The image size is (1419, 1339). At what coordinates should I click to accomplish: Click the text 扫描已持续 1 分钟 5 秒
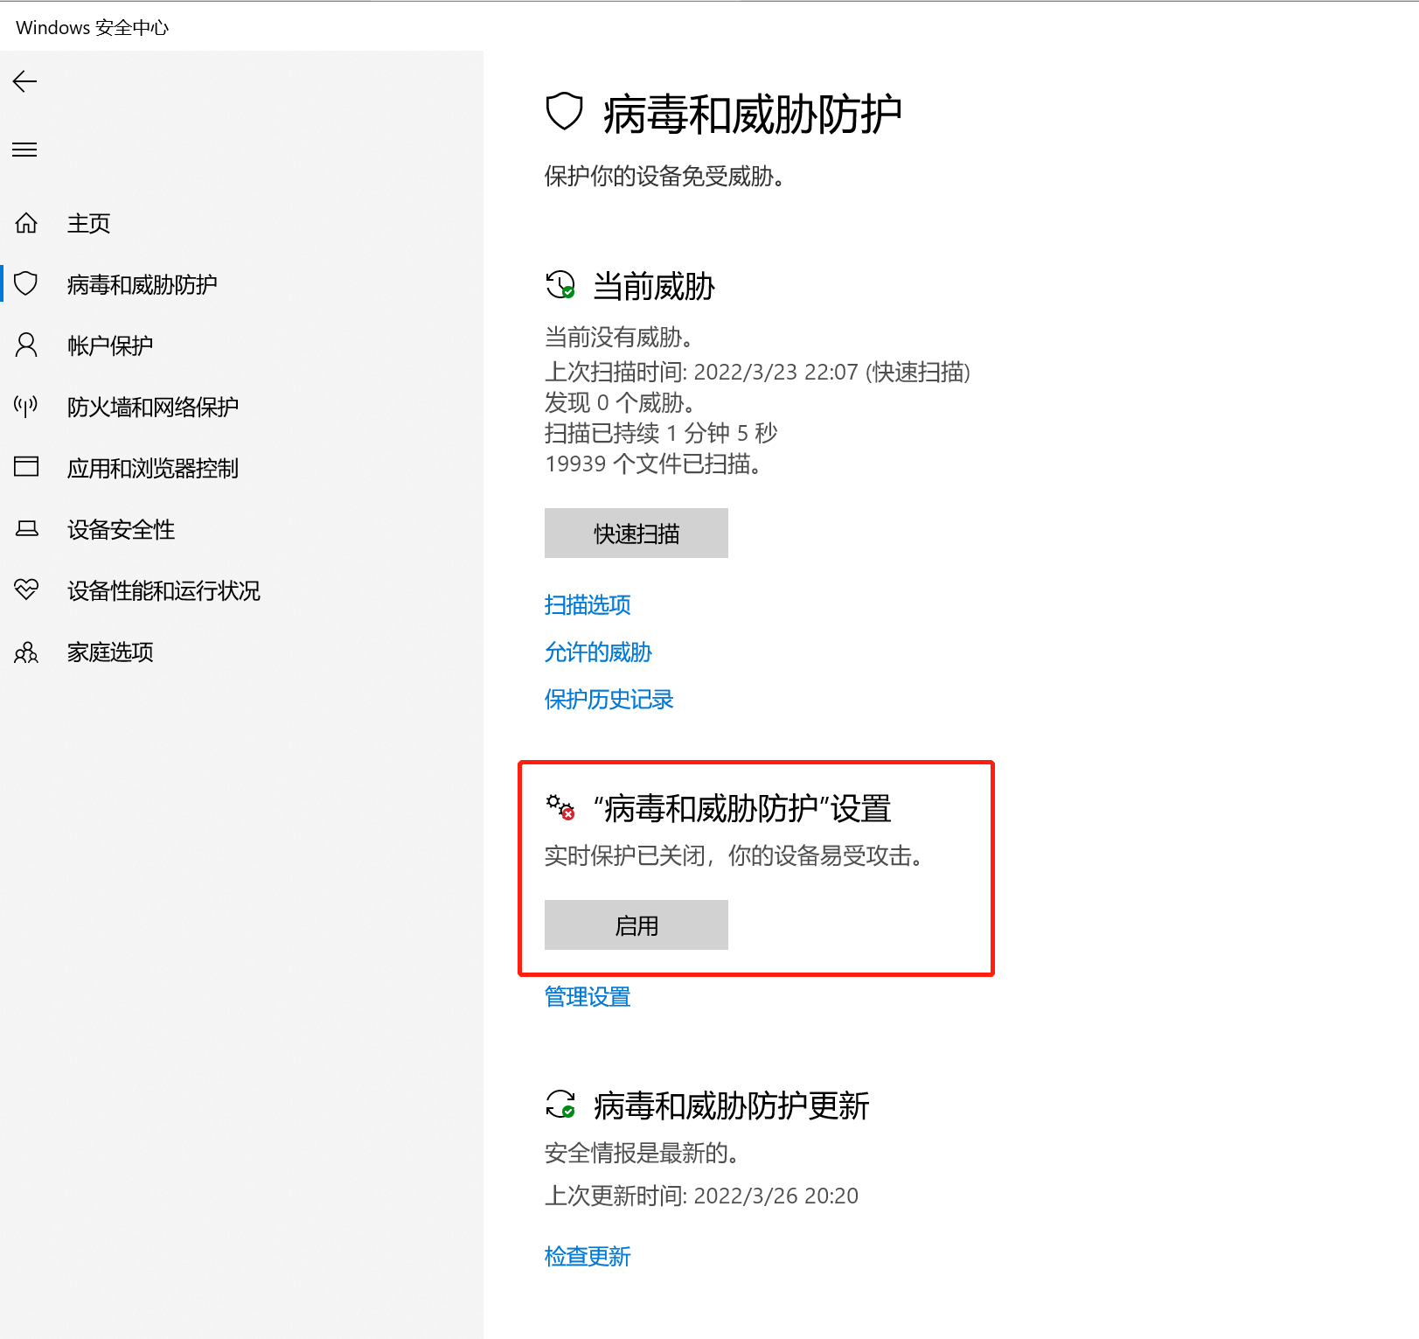click(x=661, y=433)
